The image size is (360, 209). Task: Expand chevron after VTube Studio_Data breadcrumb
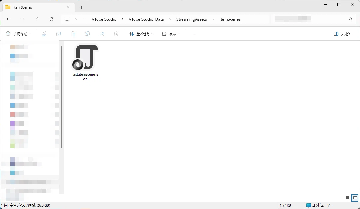pyautogui.click(x=170, y=19)
